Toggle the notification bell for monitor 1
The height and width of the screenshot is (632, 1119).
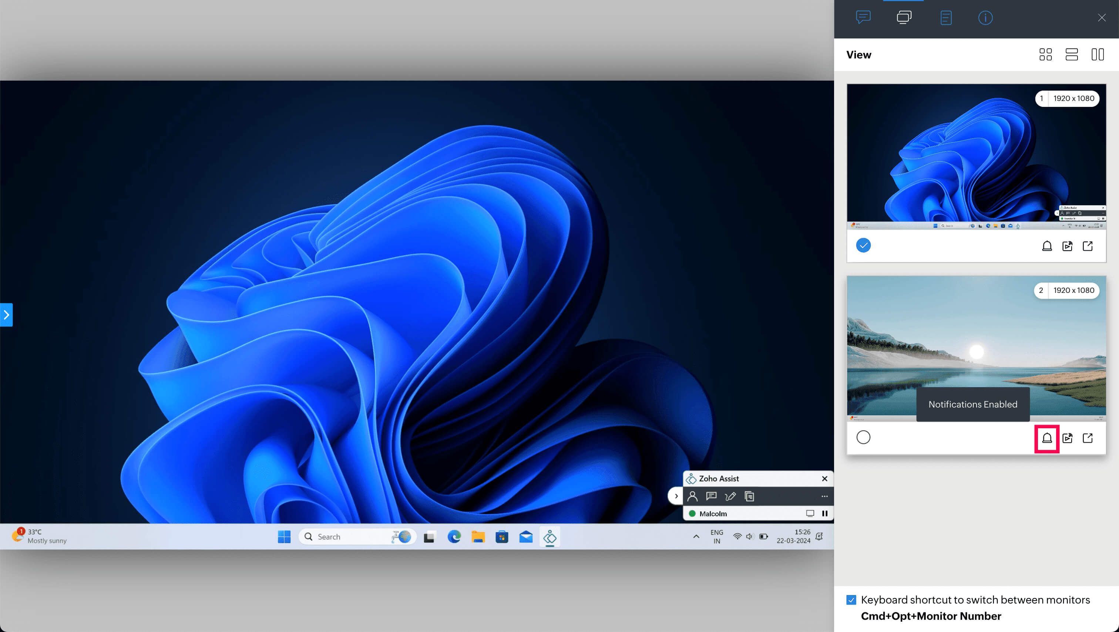[1046, 246]
